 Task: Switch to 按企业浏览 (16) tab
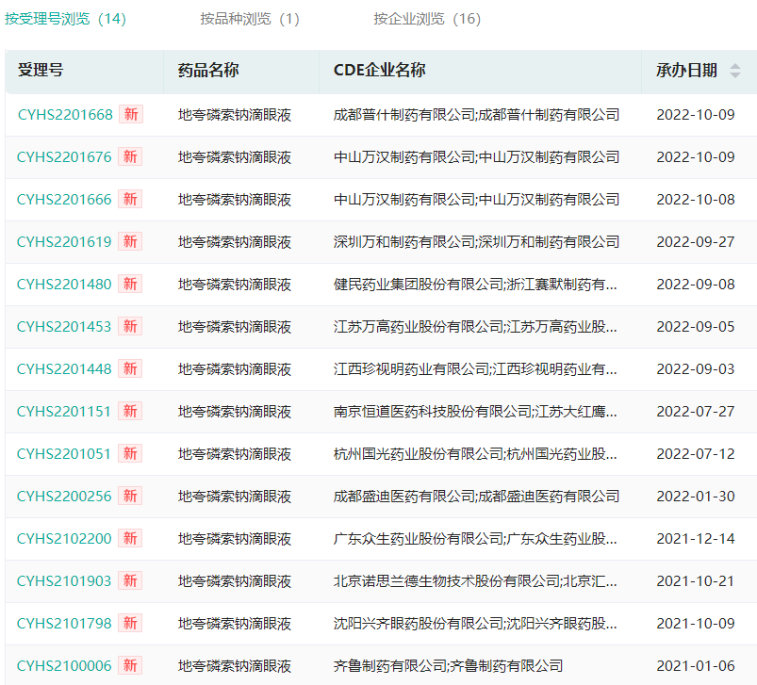[x=427, y=19]
